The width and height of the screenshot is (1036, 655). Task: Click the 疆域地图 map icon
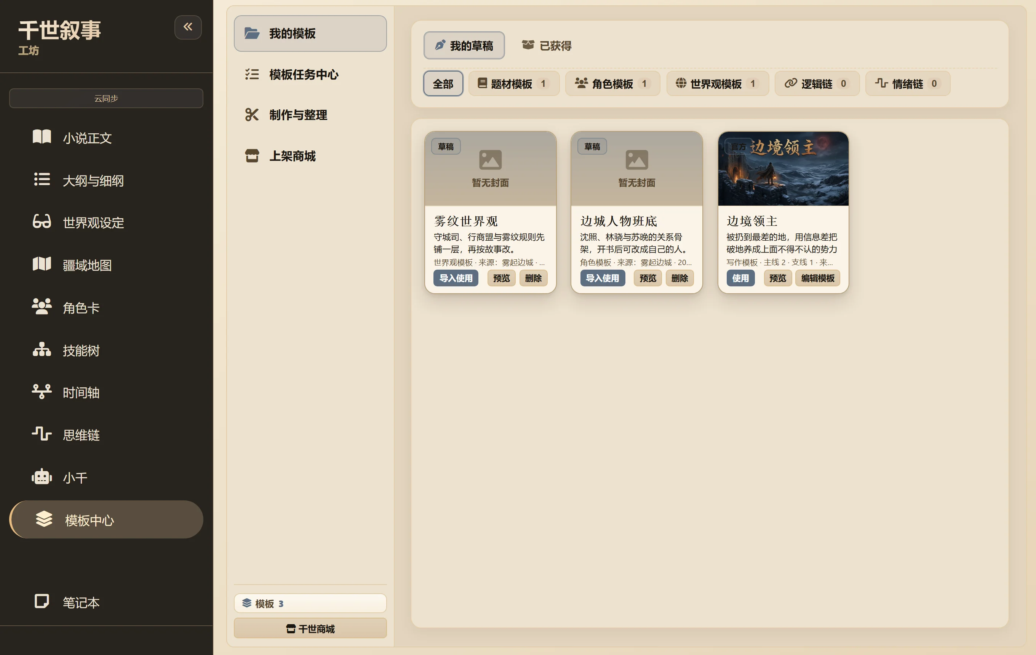tap(42, 264)
